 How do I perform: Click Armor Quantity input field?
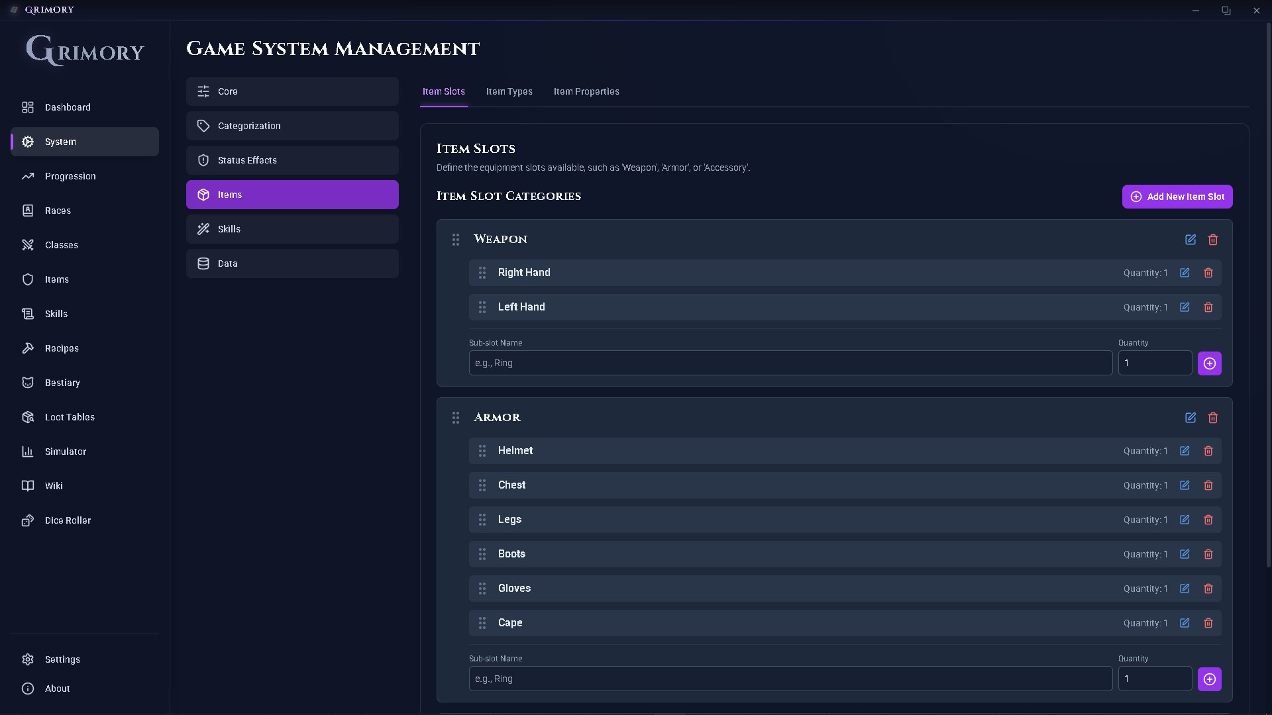pyautogui.click(x=1154, y=679)
